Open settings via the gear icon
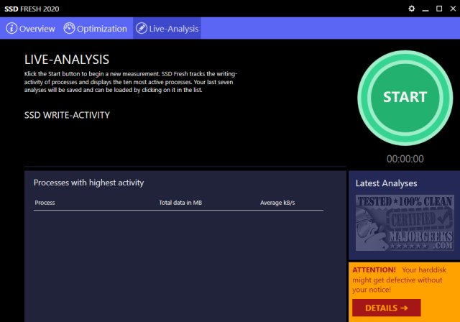This screenshot has height=322, width=460. click(x=412, y=9)
